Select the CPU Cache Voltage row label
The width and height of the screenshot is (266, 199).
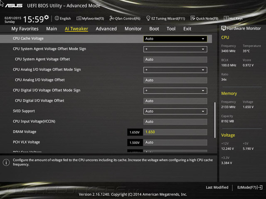pyautogui.click(x=28, y=39)
